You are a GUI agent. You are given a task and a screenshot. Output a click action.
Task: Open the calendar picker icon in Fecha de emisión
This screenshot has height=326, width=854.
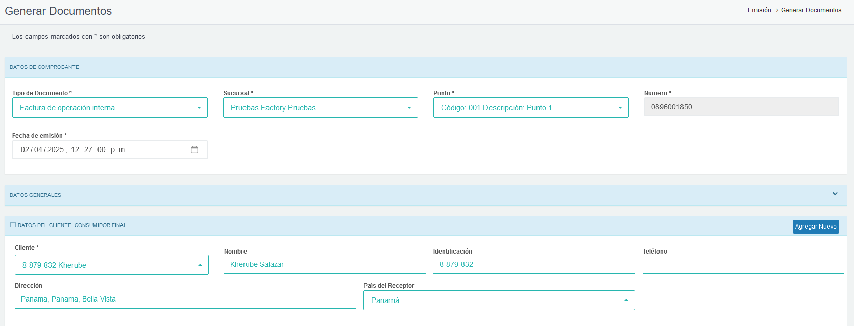[x=194, y=149]
